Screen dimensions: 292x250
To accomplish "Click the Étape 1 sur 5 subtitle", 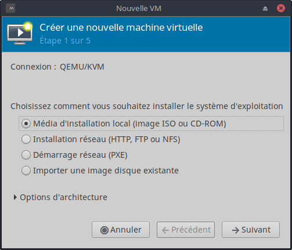I will pyautogui.click(x=65, y=41).
